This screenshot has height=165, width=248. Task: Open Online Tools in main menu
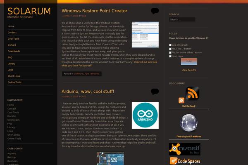coord(14,82)
